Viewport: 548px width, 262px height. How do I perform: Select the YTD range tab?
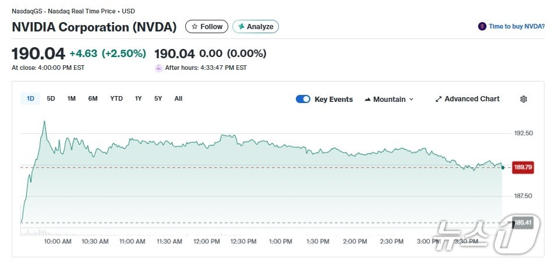tap(116, 98)
